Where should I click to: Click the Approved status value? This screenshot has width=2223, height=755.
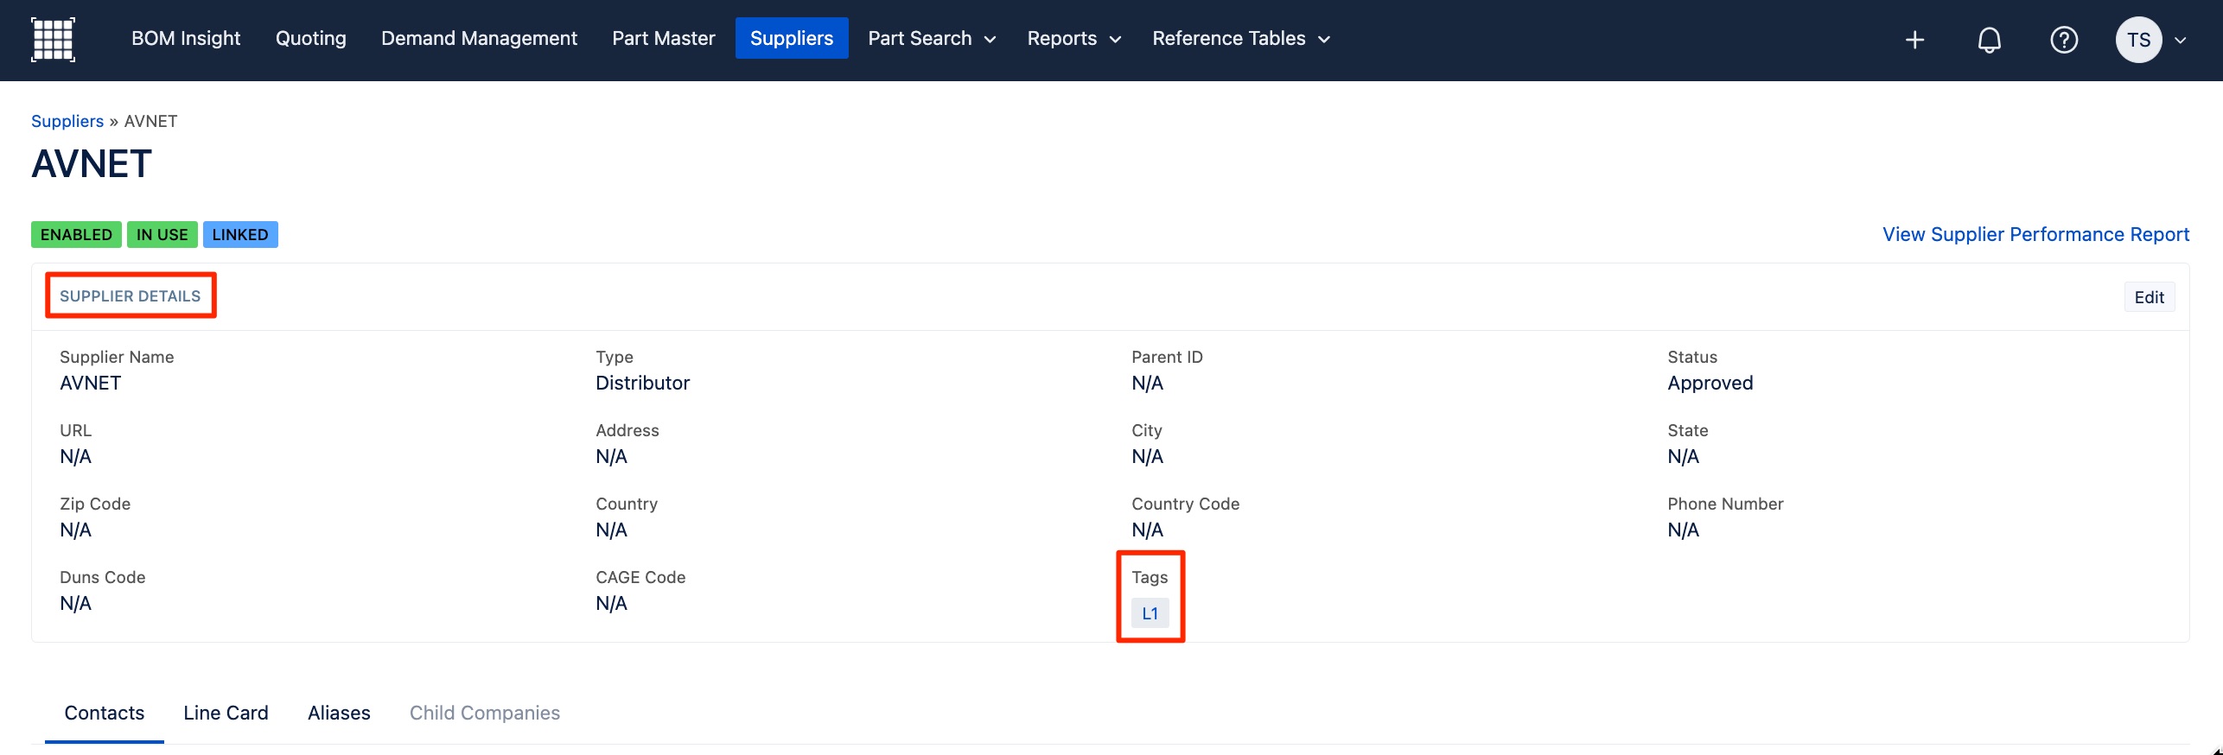point(1710,384)
